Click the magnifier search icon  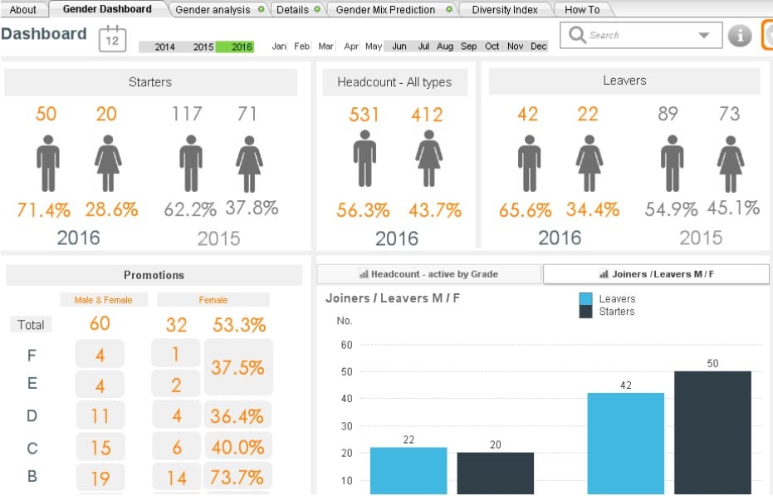pos(577,35)
